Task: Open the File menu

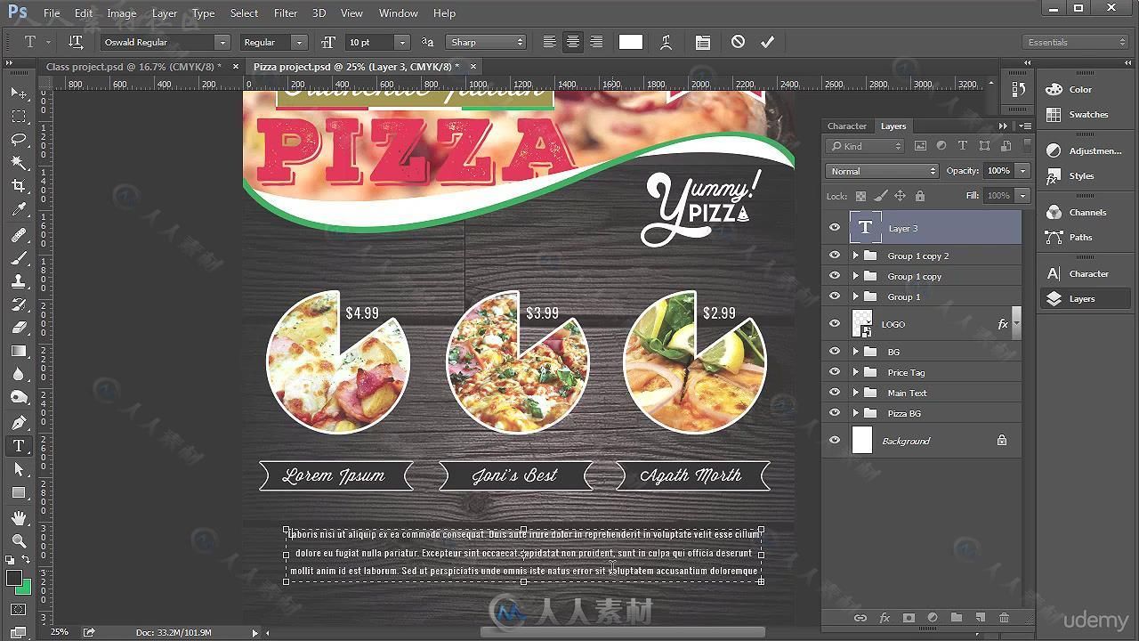Action: [x=52, y=13]
